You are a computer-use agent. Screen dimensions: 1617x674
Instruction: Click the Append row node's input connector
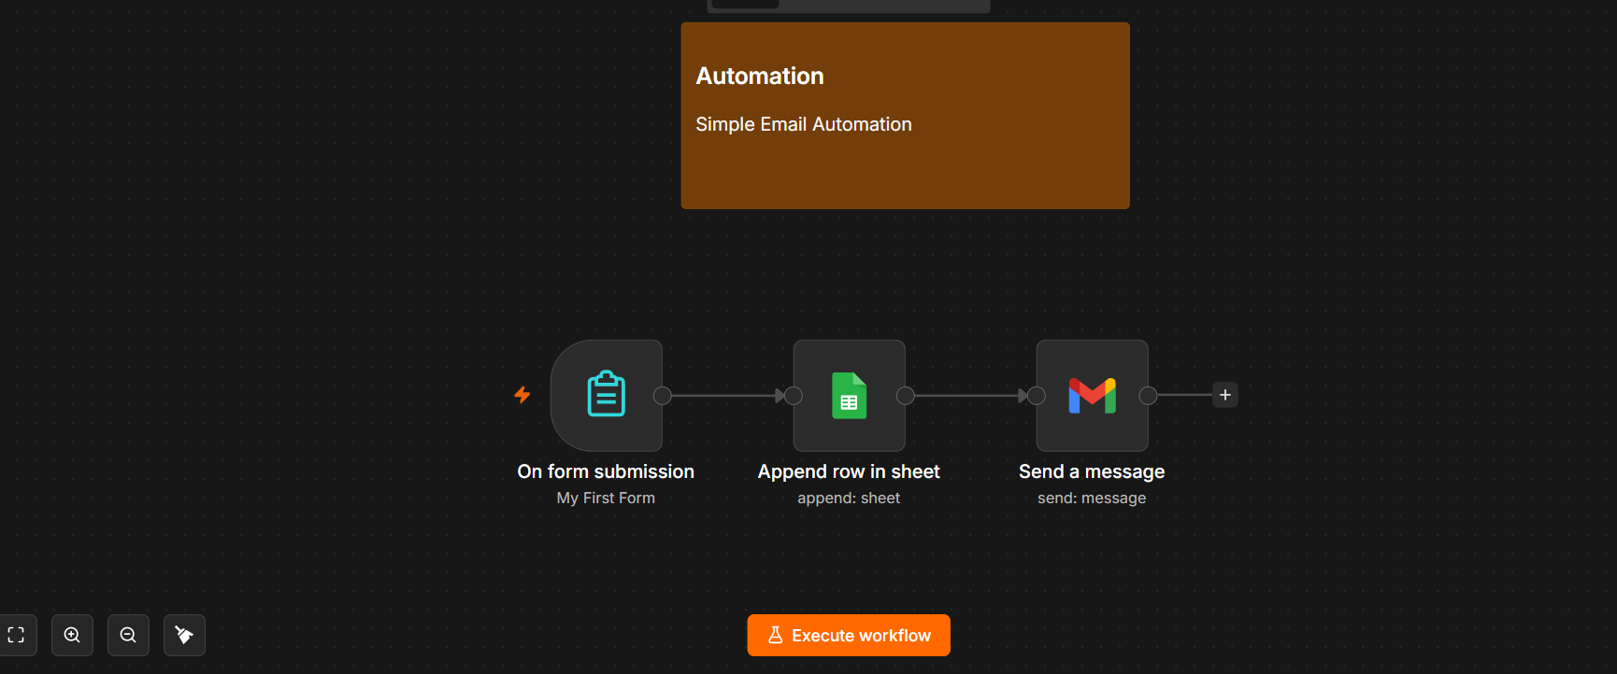pyautogui.click(x=794, y=396)
